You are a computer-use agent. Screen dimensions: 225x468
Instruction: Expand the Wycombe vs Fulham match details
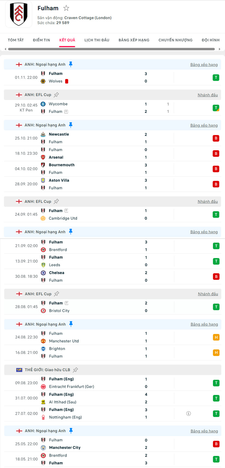pos(111,108)
